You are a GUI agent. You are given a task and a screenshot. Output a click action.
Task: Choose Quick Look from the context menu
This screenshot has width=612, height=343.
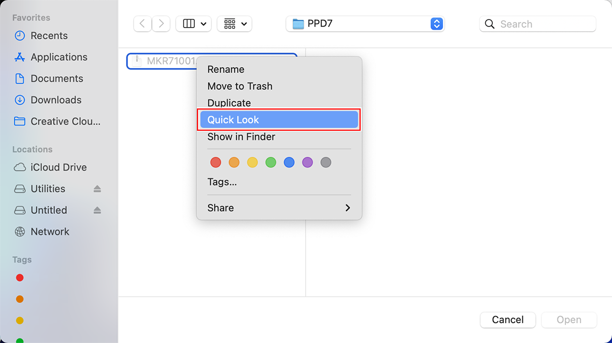pos(279,119)
